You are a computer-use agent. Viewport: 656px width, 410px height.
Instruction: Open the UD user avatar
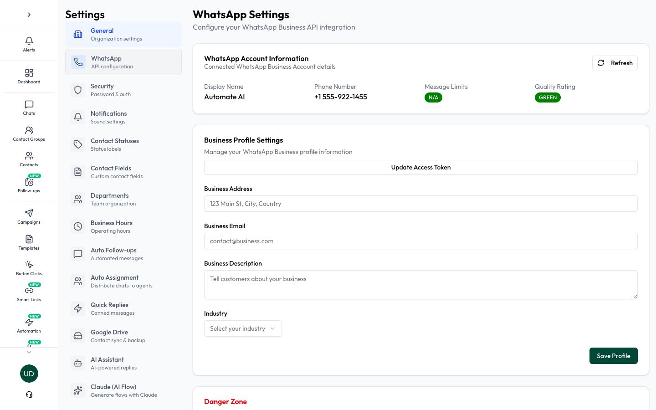pyautogui.click(x=29, y=374)
